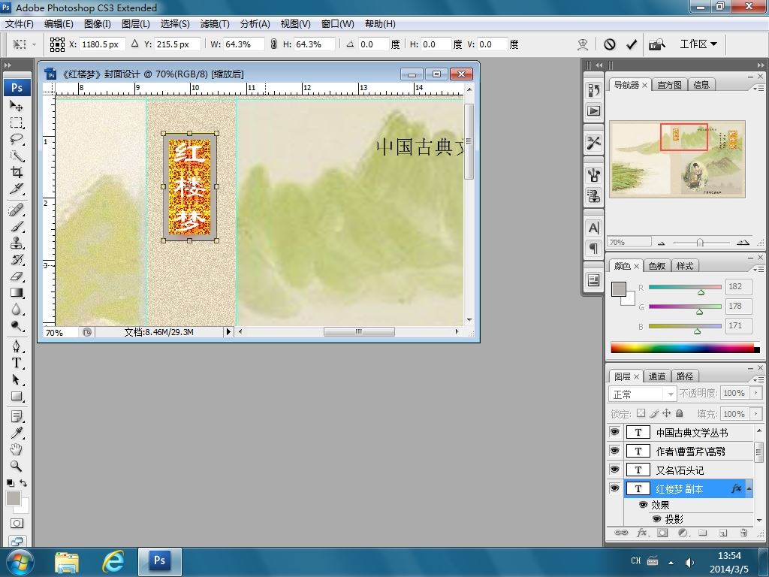Open the Layers panel options menu
Screen dimensions: 769x577
(x=758, y=379)
